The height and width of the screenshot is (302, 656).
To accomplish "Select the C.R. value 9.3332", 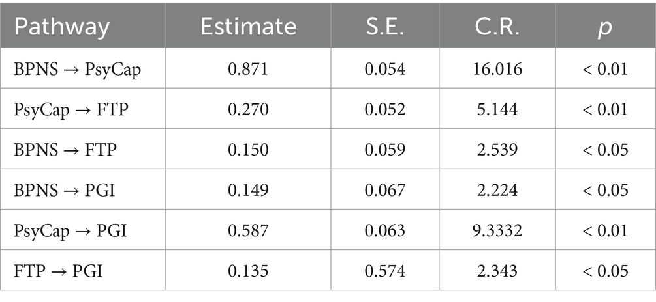I will (x=500, y=230).
